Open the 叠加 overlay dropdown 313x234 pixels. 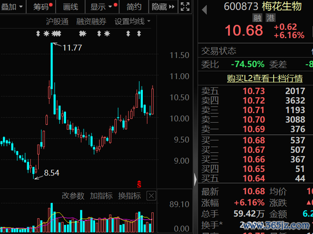point(12,7)
